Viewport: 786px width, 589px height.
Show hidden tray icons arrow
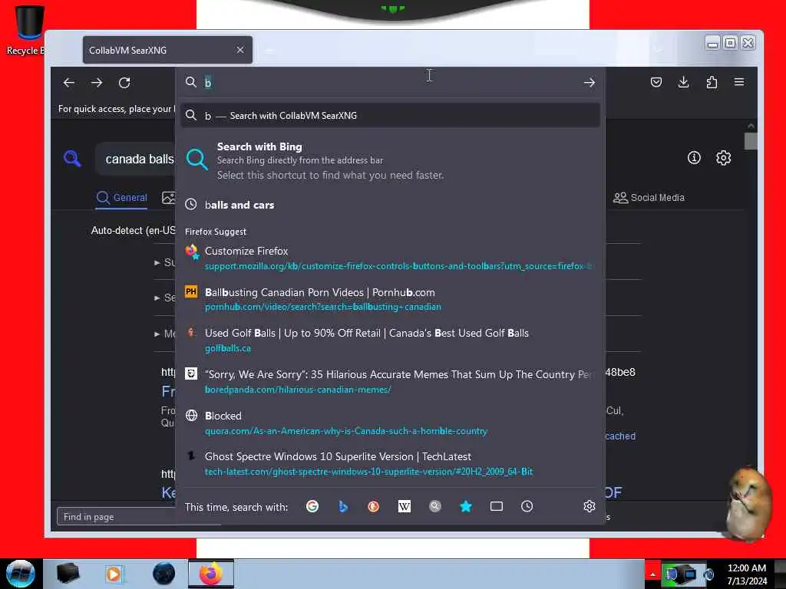tap(652, 574)
